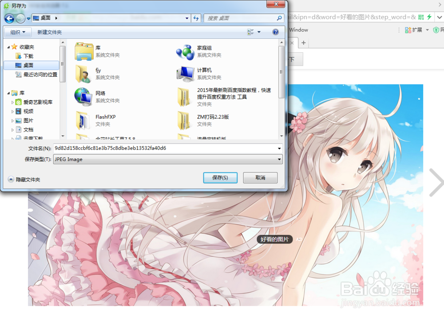Open the 保存类型 JPEG Image combo box

168,159
